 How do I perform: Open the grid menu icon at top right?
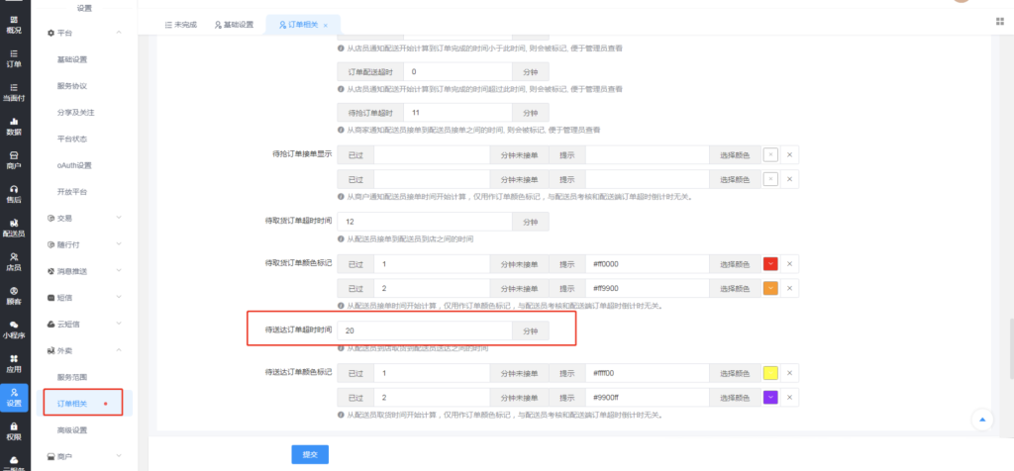click(x=997, y=21)
